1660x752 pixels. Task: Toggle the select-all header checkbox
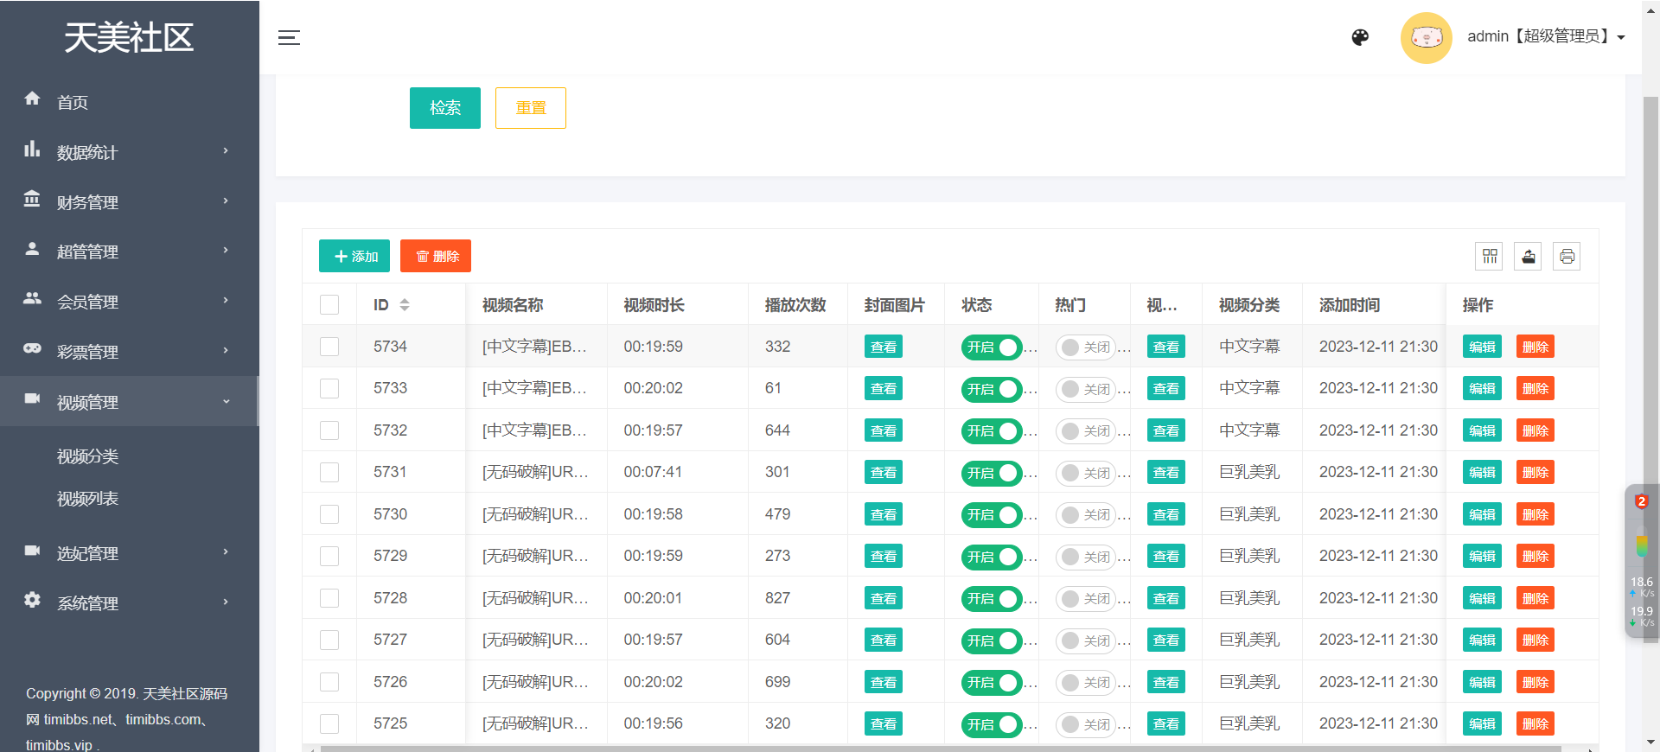tap(329, 305)
